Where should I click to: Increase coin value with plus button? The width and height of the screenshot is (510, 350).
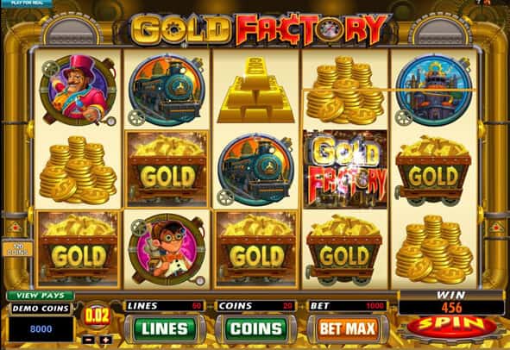[x=105, y=340]
